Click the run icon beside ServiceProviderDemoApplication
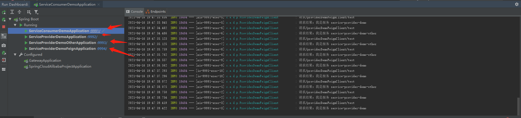The height and width of the screenshot is (118, 521). 26,37
